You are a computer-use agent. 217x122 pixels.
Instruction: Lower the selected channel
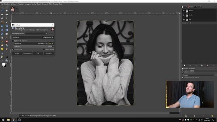[196, 65]
